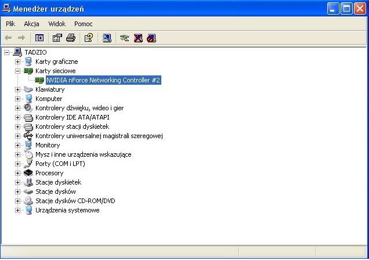Expand Stacje dysków CD-ROM/DVD node
369x260 pixels.
17,201
